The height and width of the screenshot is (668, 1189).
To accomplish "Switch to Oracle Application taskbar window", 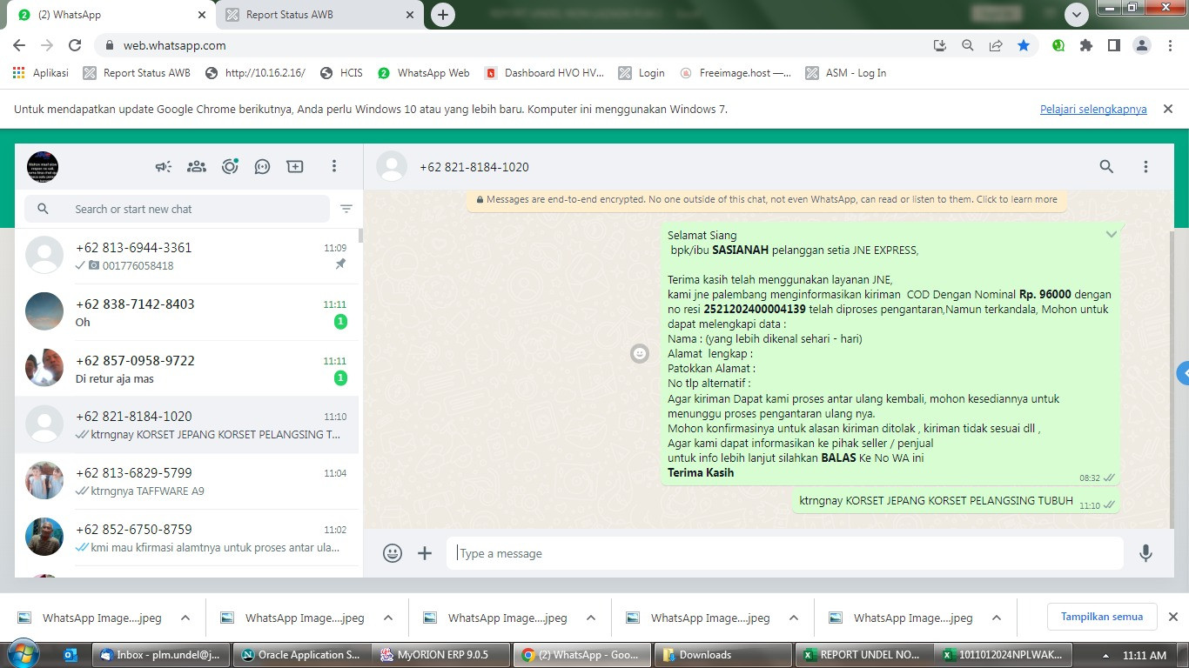I will (x=301, y=655).
